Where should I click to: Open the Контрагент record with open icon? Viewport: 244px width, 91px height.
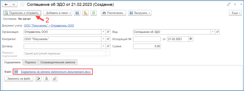[x=108, y=39]
